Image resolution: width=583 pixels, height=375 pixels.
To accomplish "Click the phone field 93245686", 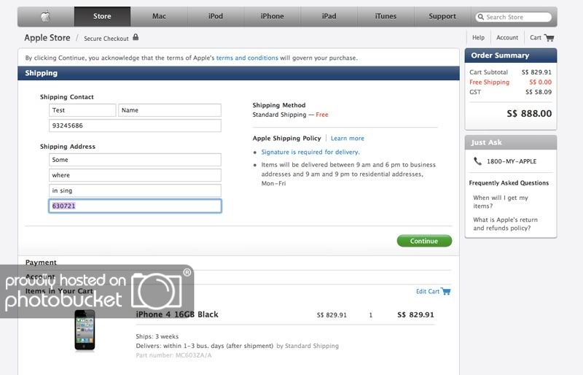I will tap(135, 125).
